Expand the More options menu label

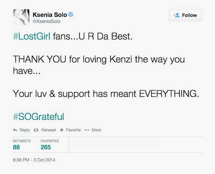click(x=96, y=130)
